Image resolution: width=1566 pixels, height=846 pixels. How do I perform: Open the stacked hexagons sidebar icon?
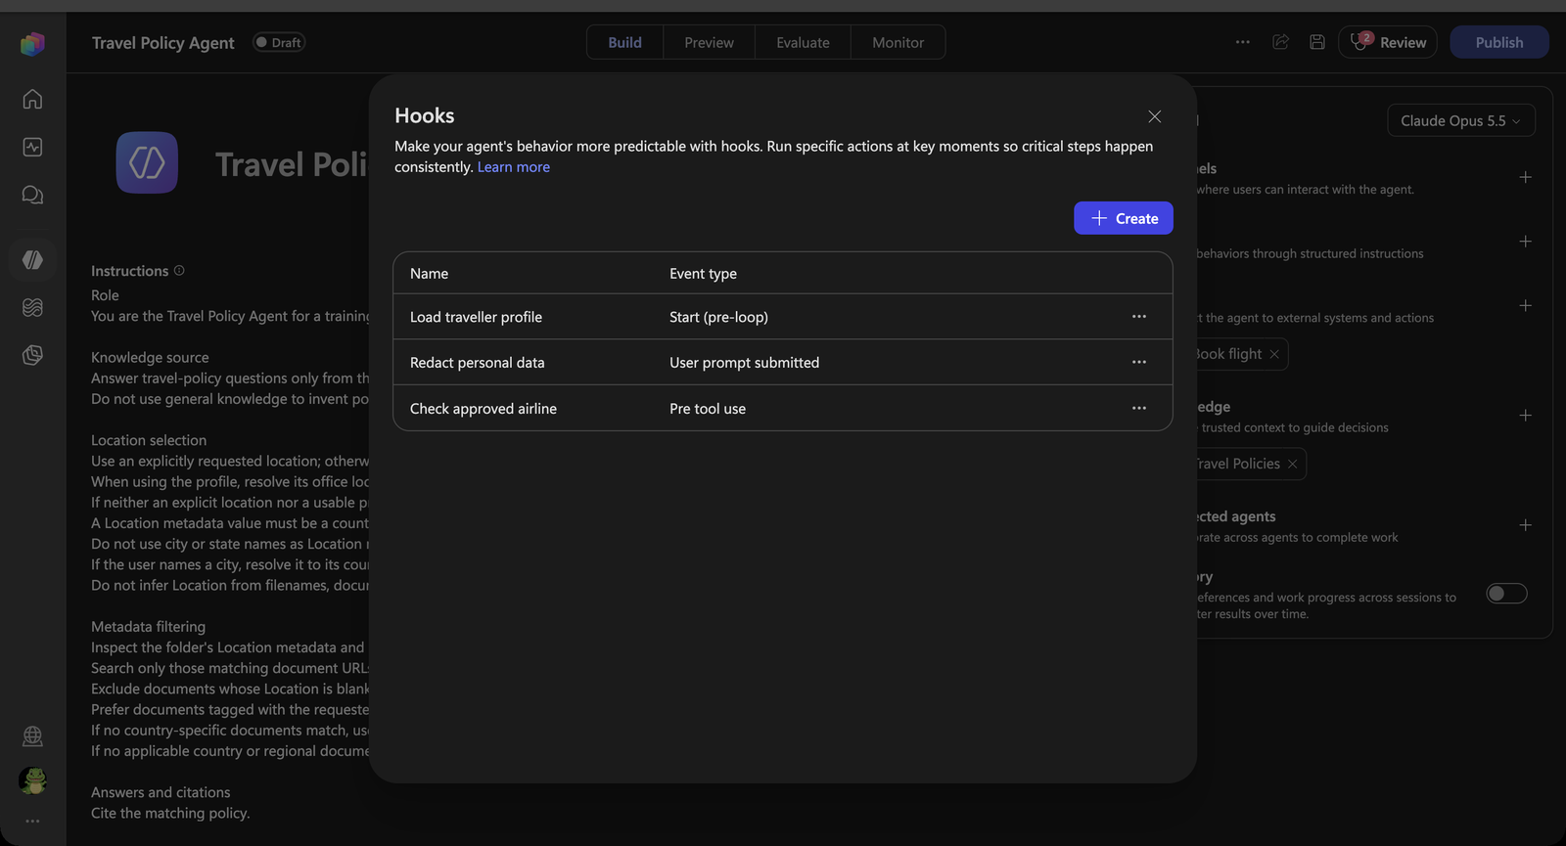tap(32, 355)
